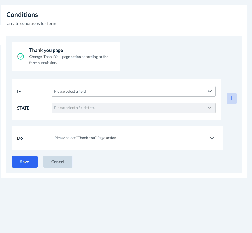
Task: Click the STATE dropdown chevron arrow
Action: click(210, 108)
